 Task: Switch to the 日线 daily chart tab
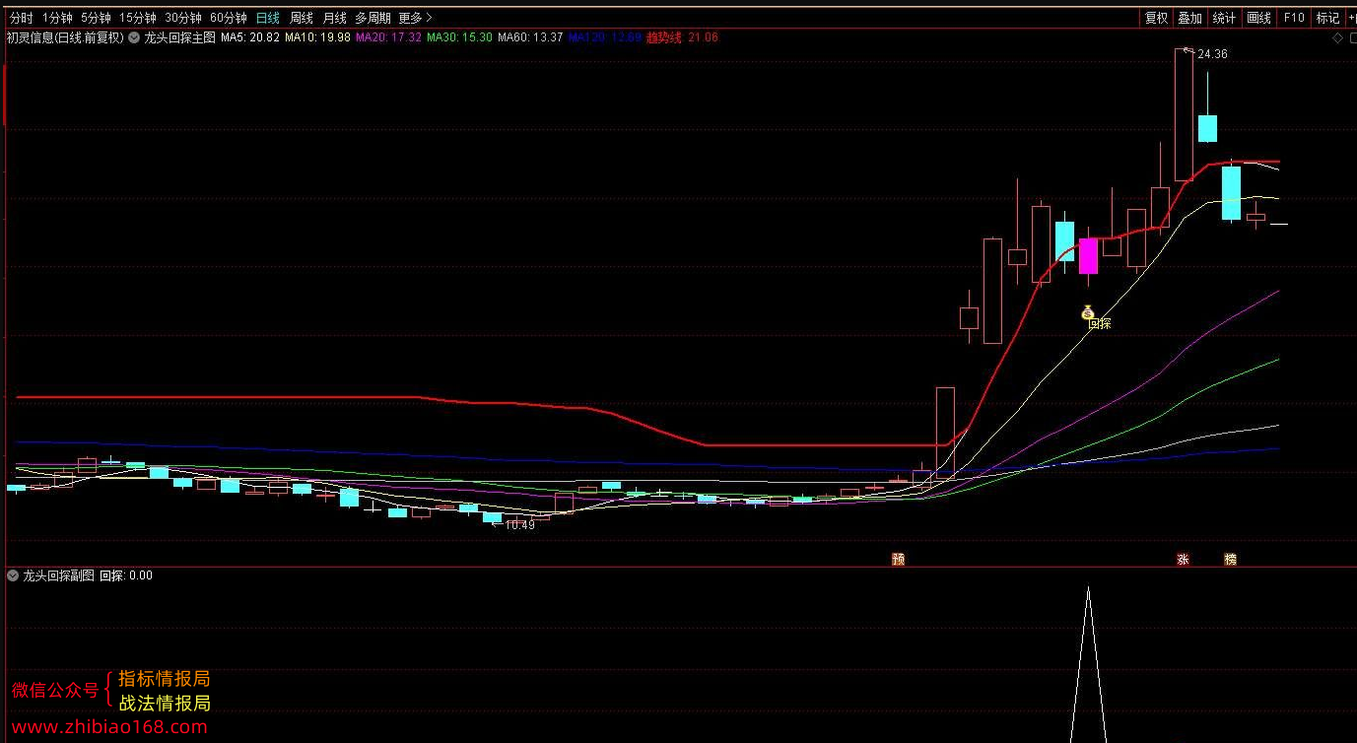(267, 18)
